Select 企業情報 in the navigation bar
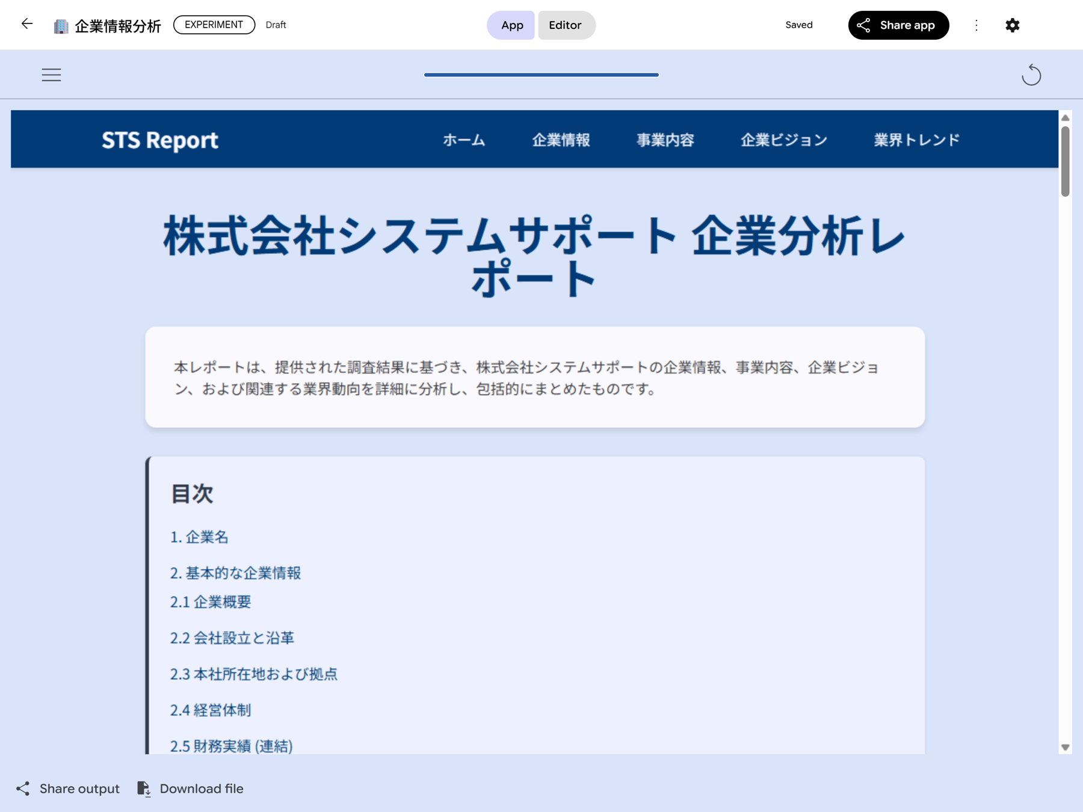1083x812 pixels. pyautogui.click(x=561, y=140)
